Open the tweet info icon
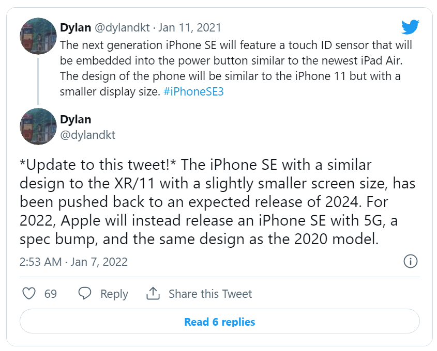Image resolution: width=437 pixels, height=351 pixels. pyautogui.click(x=410, y=261)
